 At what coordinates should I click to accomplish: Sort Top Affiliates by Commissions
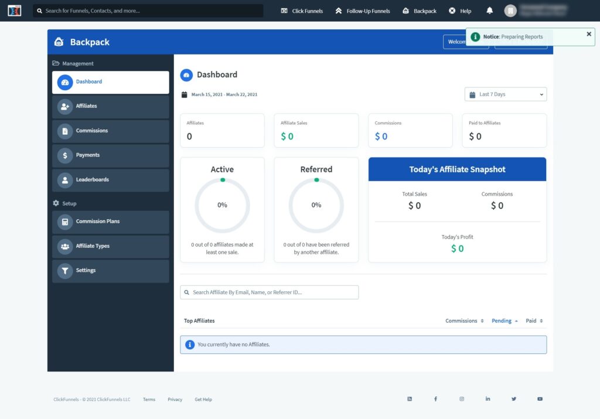pyautogui.click(x=465, y=321)
